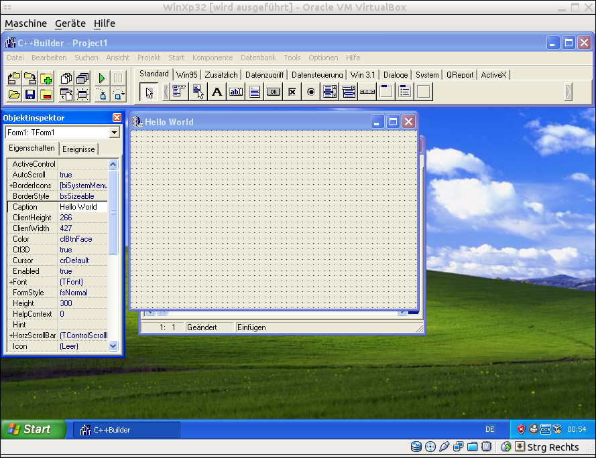Viewport: 596px width, 458px height.
Task: Open VirtualBox Geräte menu
Action: pos(70,23)
